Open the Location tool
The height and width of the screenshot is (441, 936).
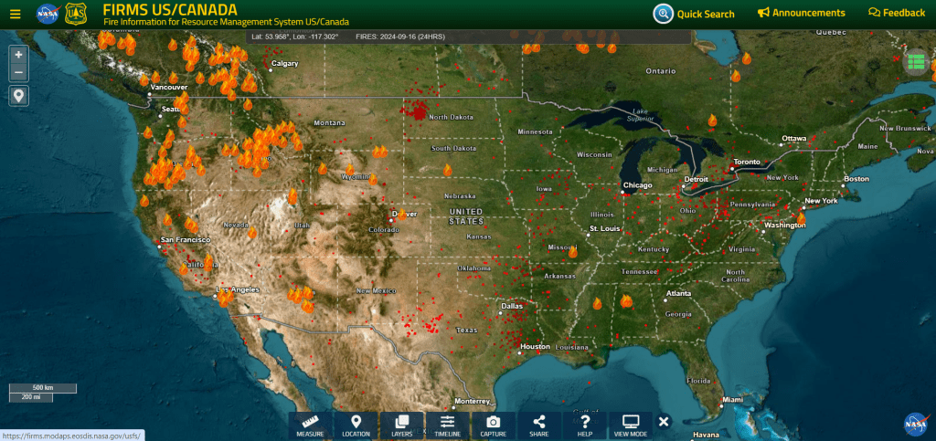[x=356, y=425]
